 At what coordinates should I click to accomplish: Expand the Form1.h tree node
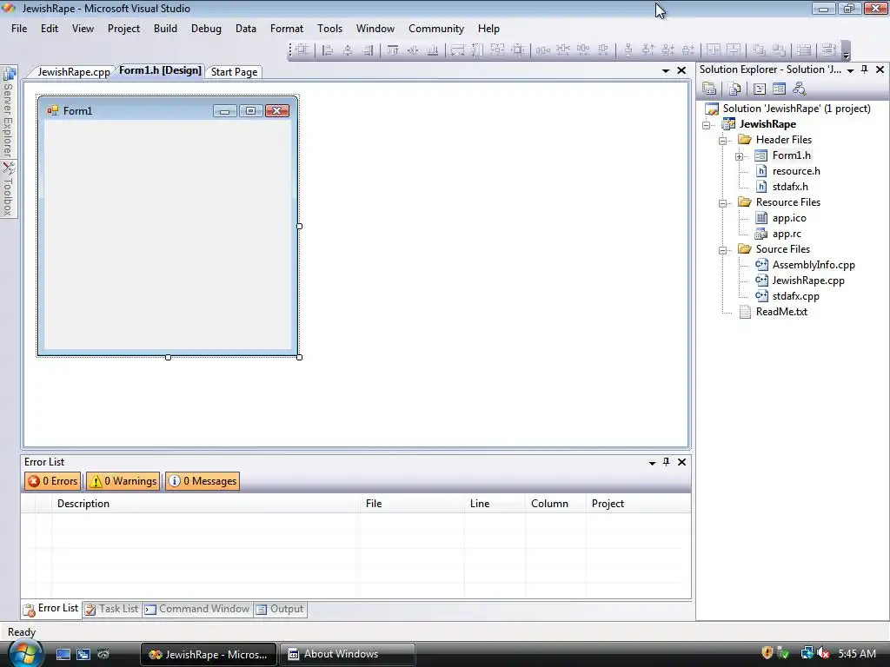(x=740, y=156)
